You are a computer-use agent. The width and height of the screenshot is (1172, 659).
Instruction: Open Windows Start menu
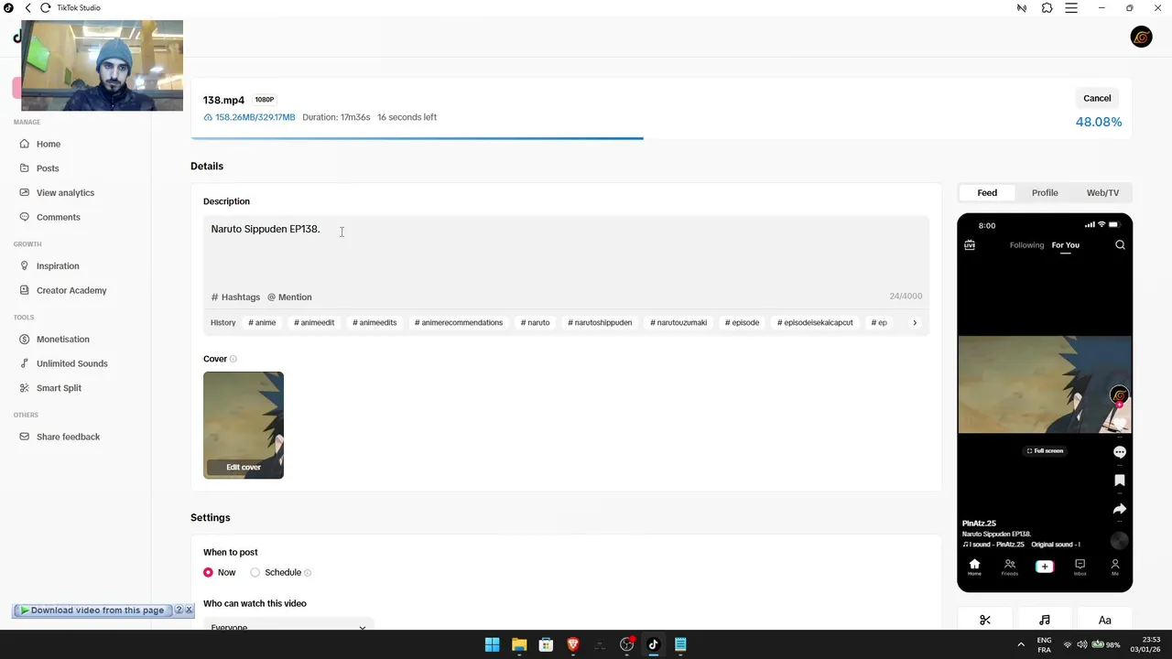pyautogui.click(x=492, y=644)
